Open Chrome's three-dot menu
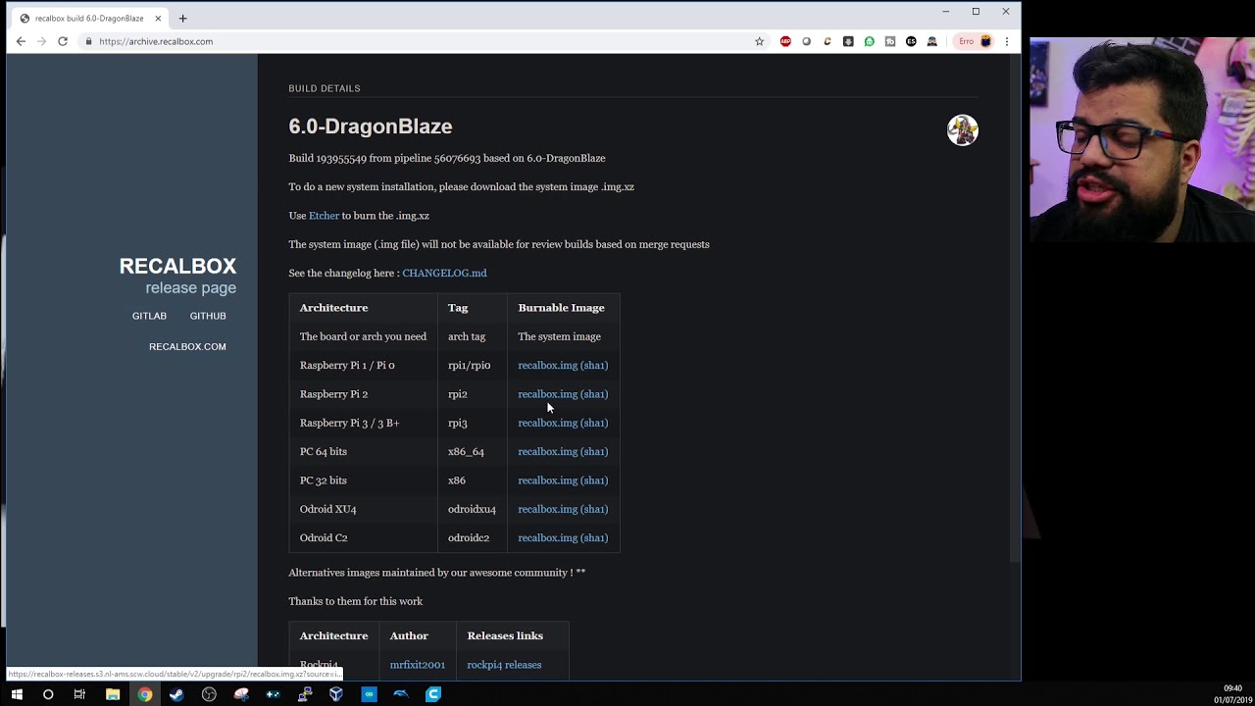The width and height of the screenshot is (1255, 706). (1007, 41)
